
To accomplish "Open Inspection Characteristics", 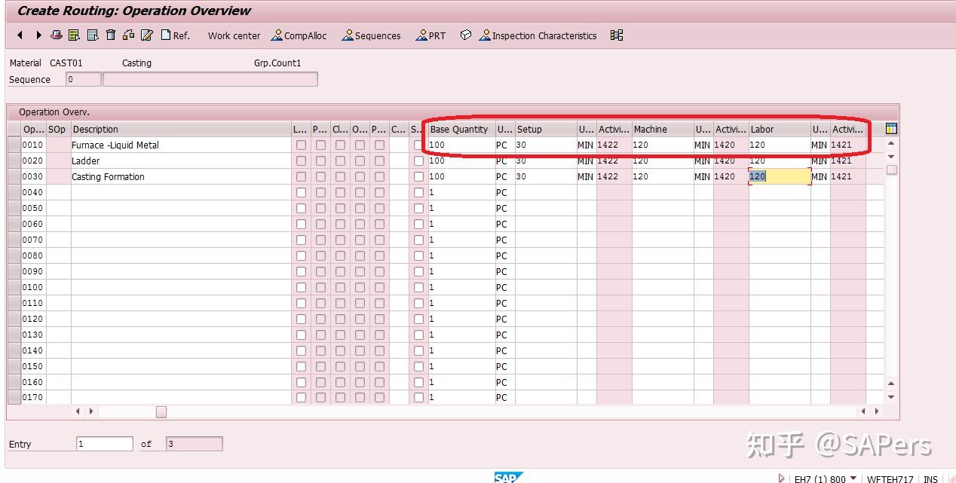I will tap(538, 35).
